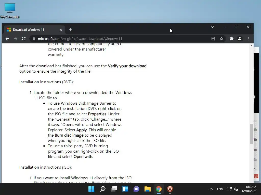Open the tab search chevron
261x195 pixels.
pos(213,27)
